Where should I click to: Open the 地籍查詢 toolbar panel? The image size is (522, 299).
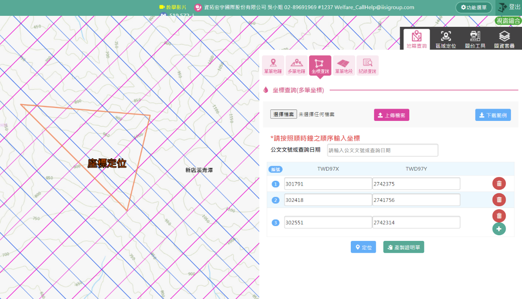416,39
